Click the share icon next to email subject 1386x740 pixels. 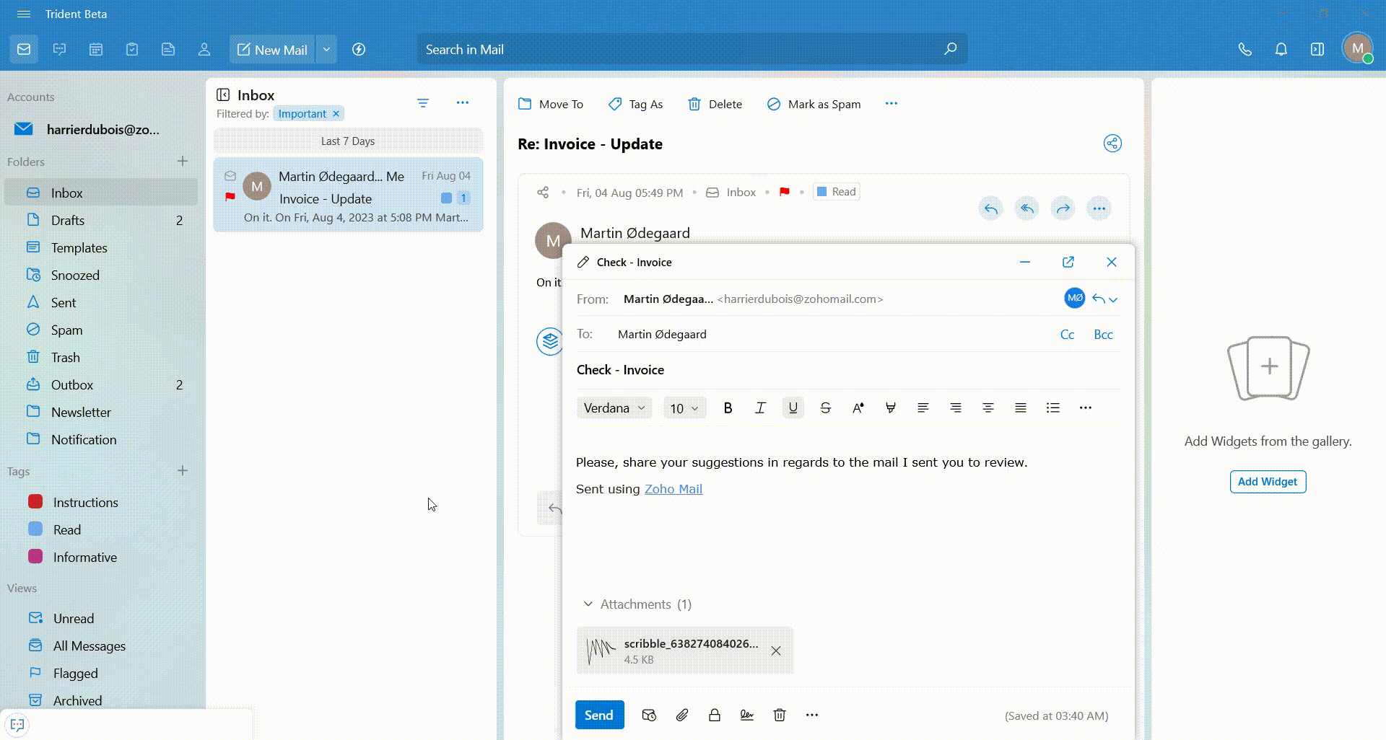pyautogui.click(x=1112, y=144)
